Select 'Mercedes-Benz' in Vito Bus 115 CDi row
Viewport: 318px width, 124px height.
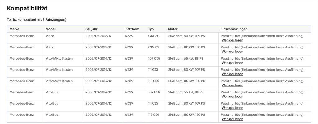[x=21, y=115]
